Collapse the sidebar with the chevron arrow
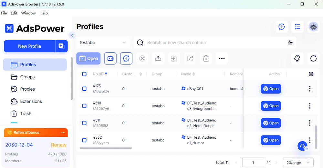Viewport: 323px width, 168px height. (x=72, y=35)
